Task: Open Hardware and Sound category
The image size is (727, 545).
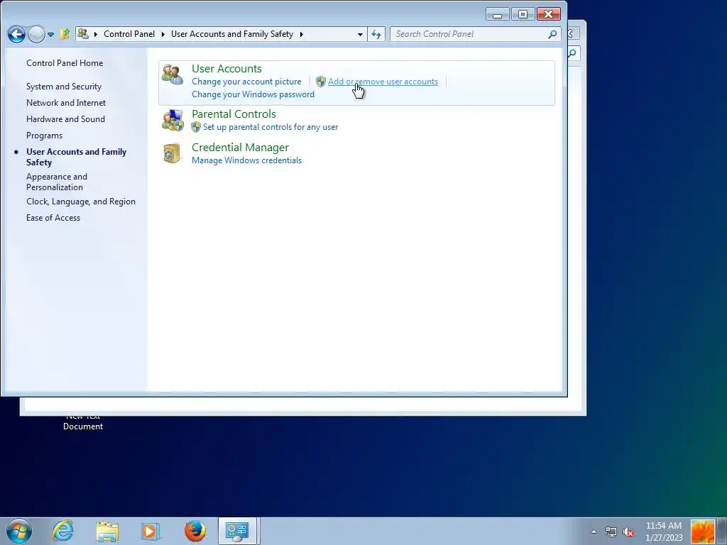Action: pyautogui.click(x=65, y=119)
